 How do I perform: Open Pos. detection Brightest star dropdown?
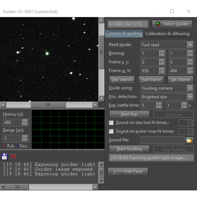pyautogui.click(x=190, y=97)
